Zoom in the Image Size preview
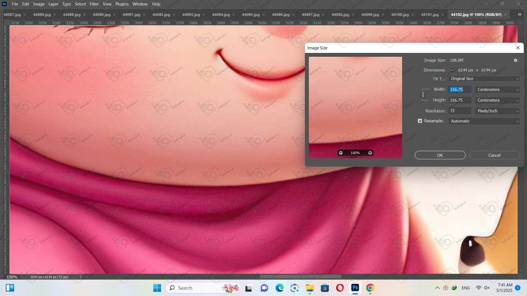 tap(370, 153)
